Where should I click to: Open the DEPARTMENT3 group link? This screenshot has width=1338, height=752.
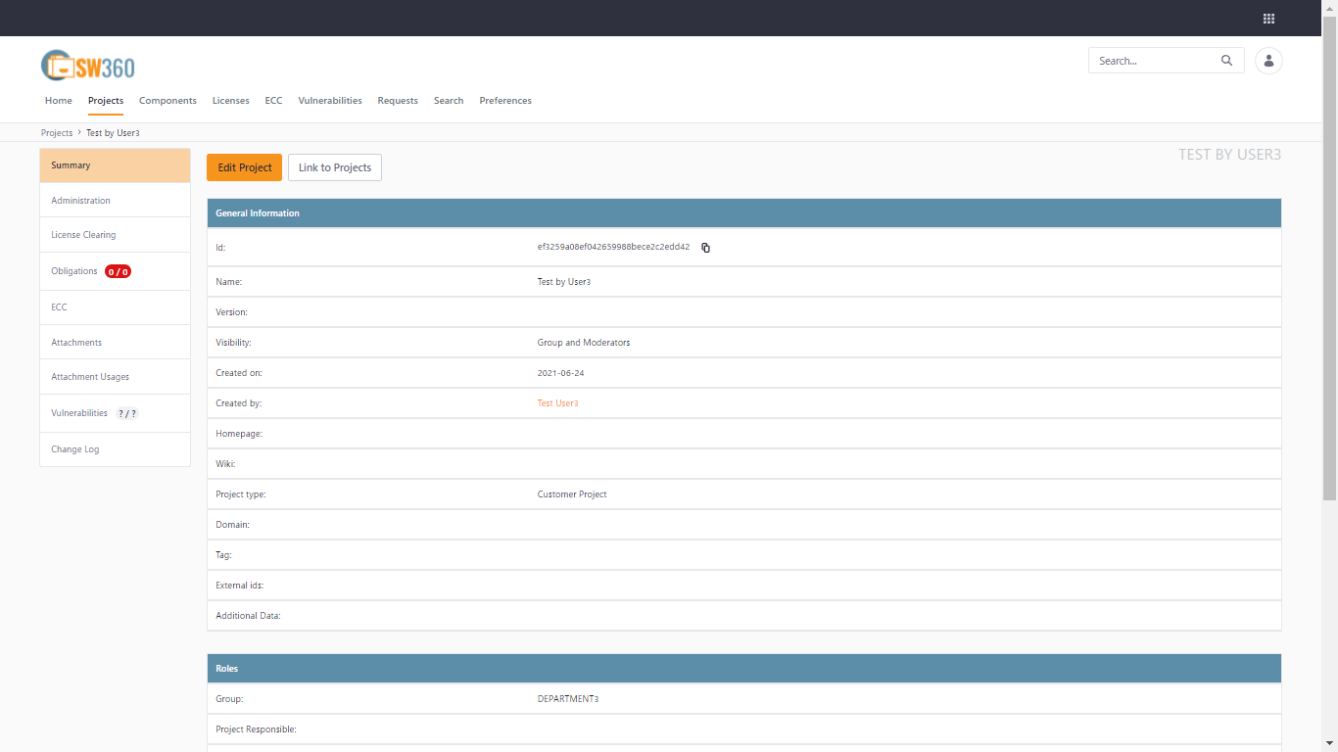coord(568,698)
